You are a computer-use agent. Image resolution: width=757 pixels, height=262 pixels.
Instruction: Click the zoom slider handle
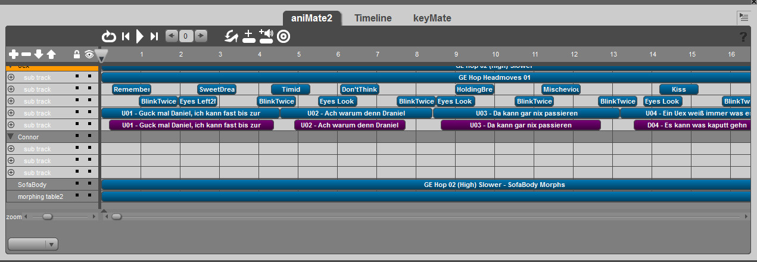click(48, 217)
